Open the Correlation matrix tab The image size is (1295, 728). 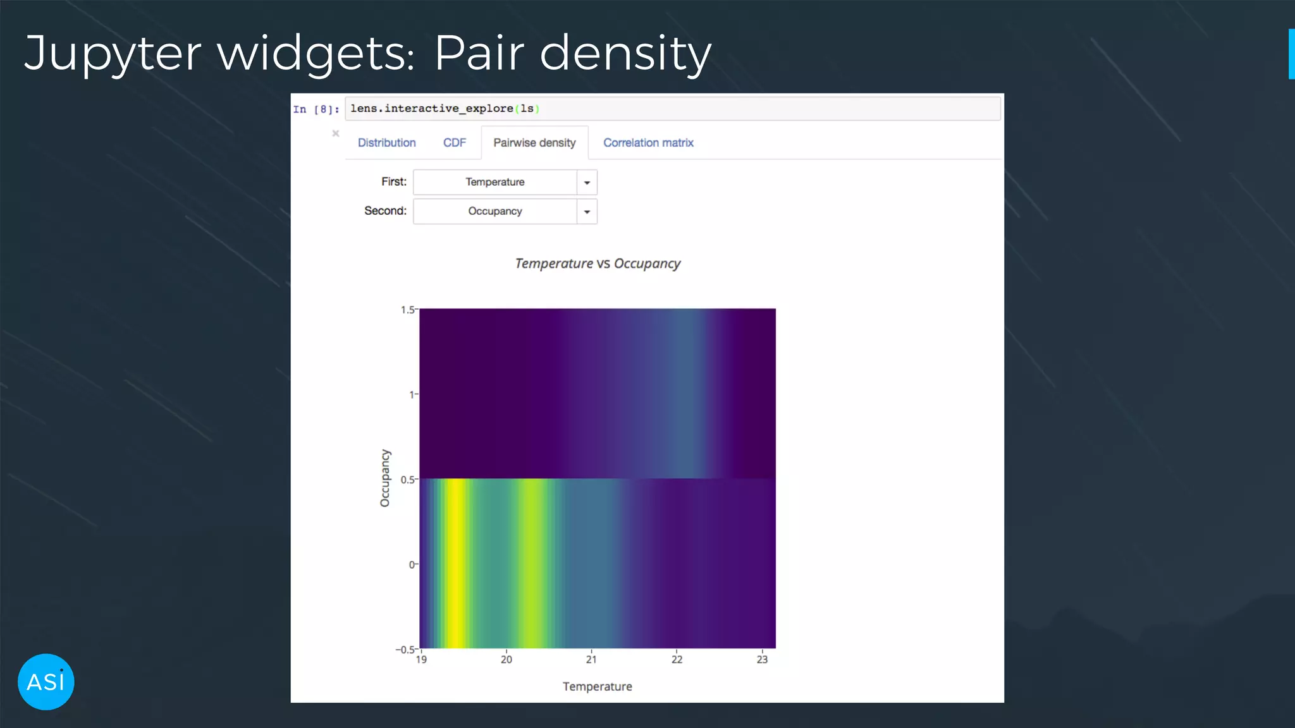click(648, 143)
